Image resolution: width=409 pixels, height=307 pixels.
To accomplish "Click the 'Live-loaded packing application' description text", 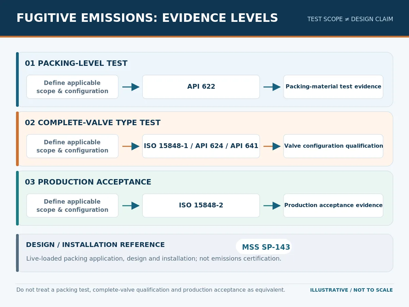I will pos(154,259).
